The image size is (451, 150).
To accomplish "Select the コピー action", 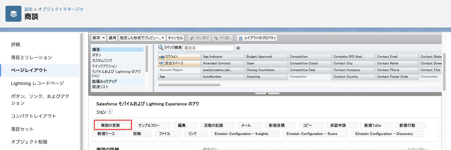I will tap(311, 125).
